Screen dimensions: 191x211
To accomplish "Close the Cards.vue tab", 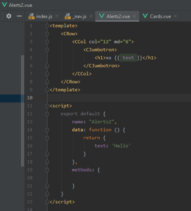I will pyautogui.click(x=175, y=16).
